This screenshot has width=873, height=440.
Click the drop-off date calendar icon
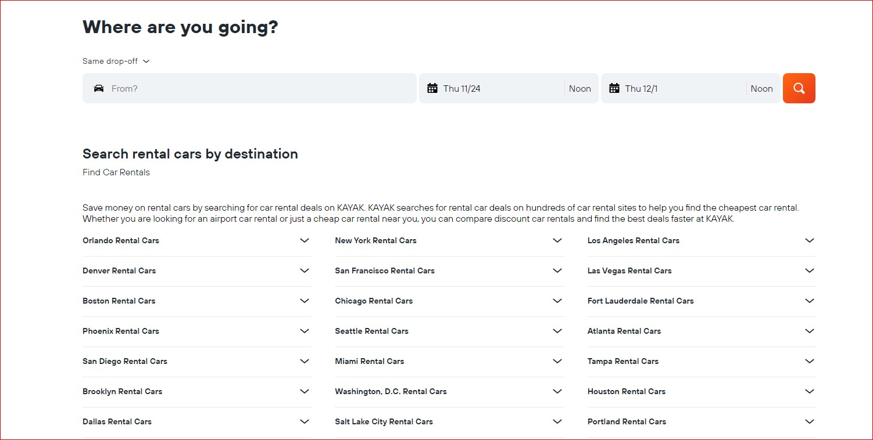pyautogui.click(x=614, y=88)
